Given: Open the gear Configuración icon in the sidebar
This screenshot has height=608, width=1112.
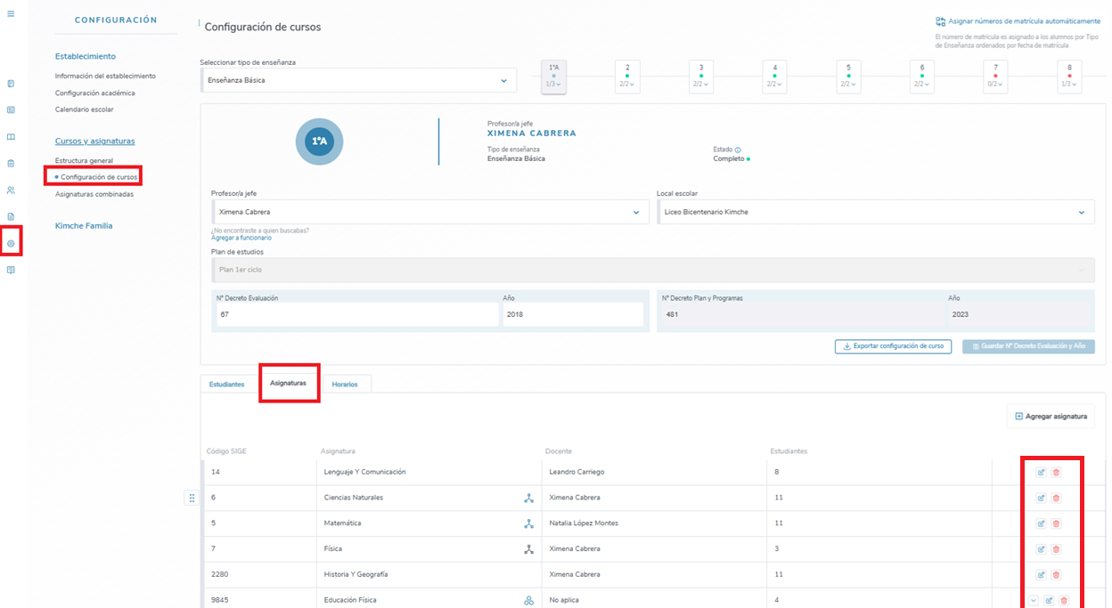Looking at the screenshot, I should (x=11, y=243).
